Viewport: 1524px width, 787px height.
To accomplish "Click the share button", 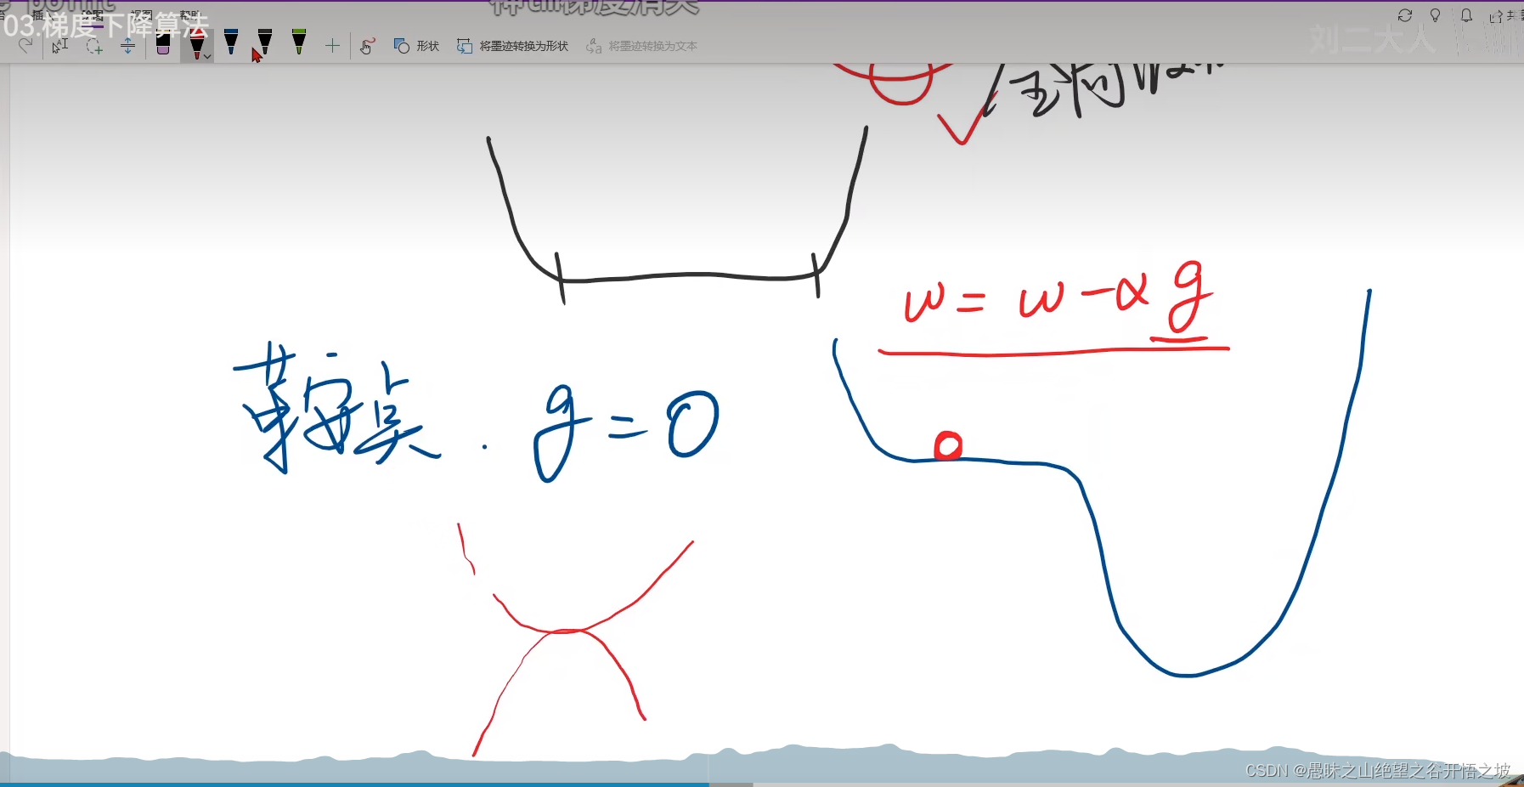I will tap(1505, 16).
